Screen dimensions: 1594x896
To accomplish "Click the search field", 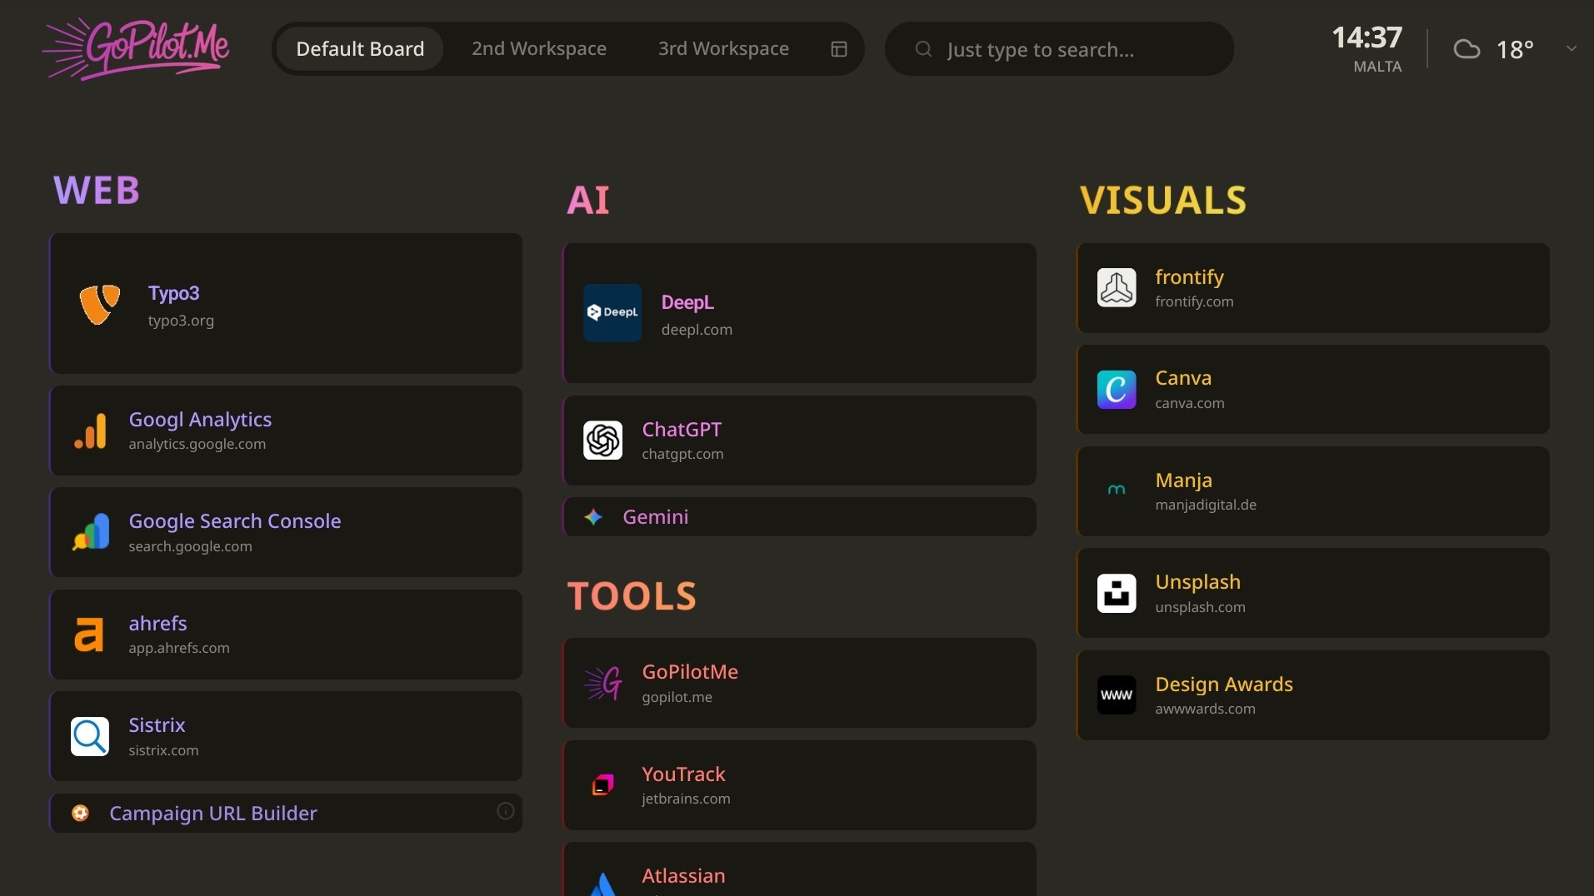I will coord(1058,49).
